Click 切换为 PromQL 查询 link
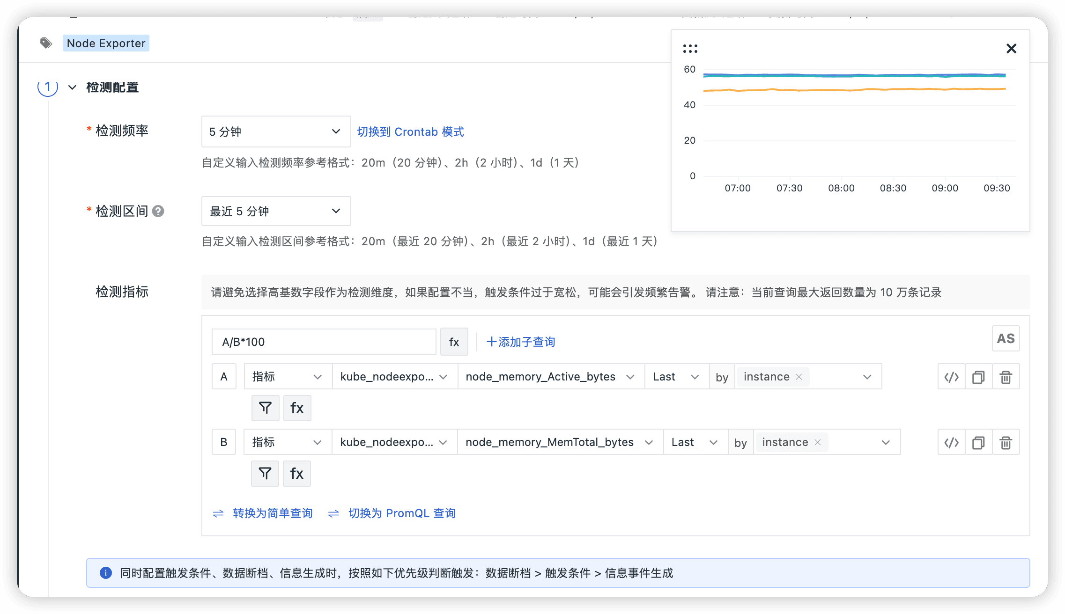Image resolution: width=1065 pixels, height=614 pixels. click(402, 513)
